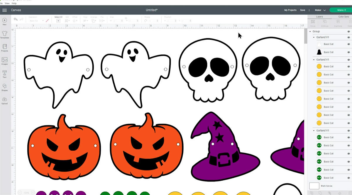The height and width of the screenshot is (195, 352).
Task: Click the Position X input field
Action: pyautogui.click(x=172, y=21)
